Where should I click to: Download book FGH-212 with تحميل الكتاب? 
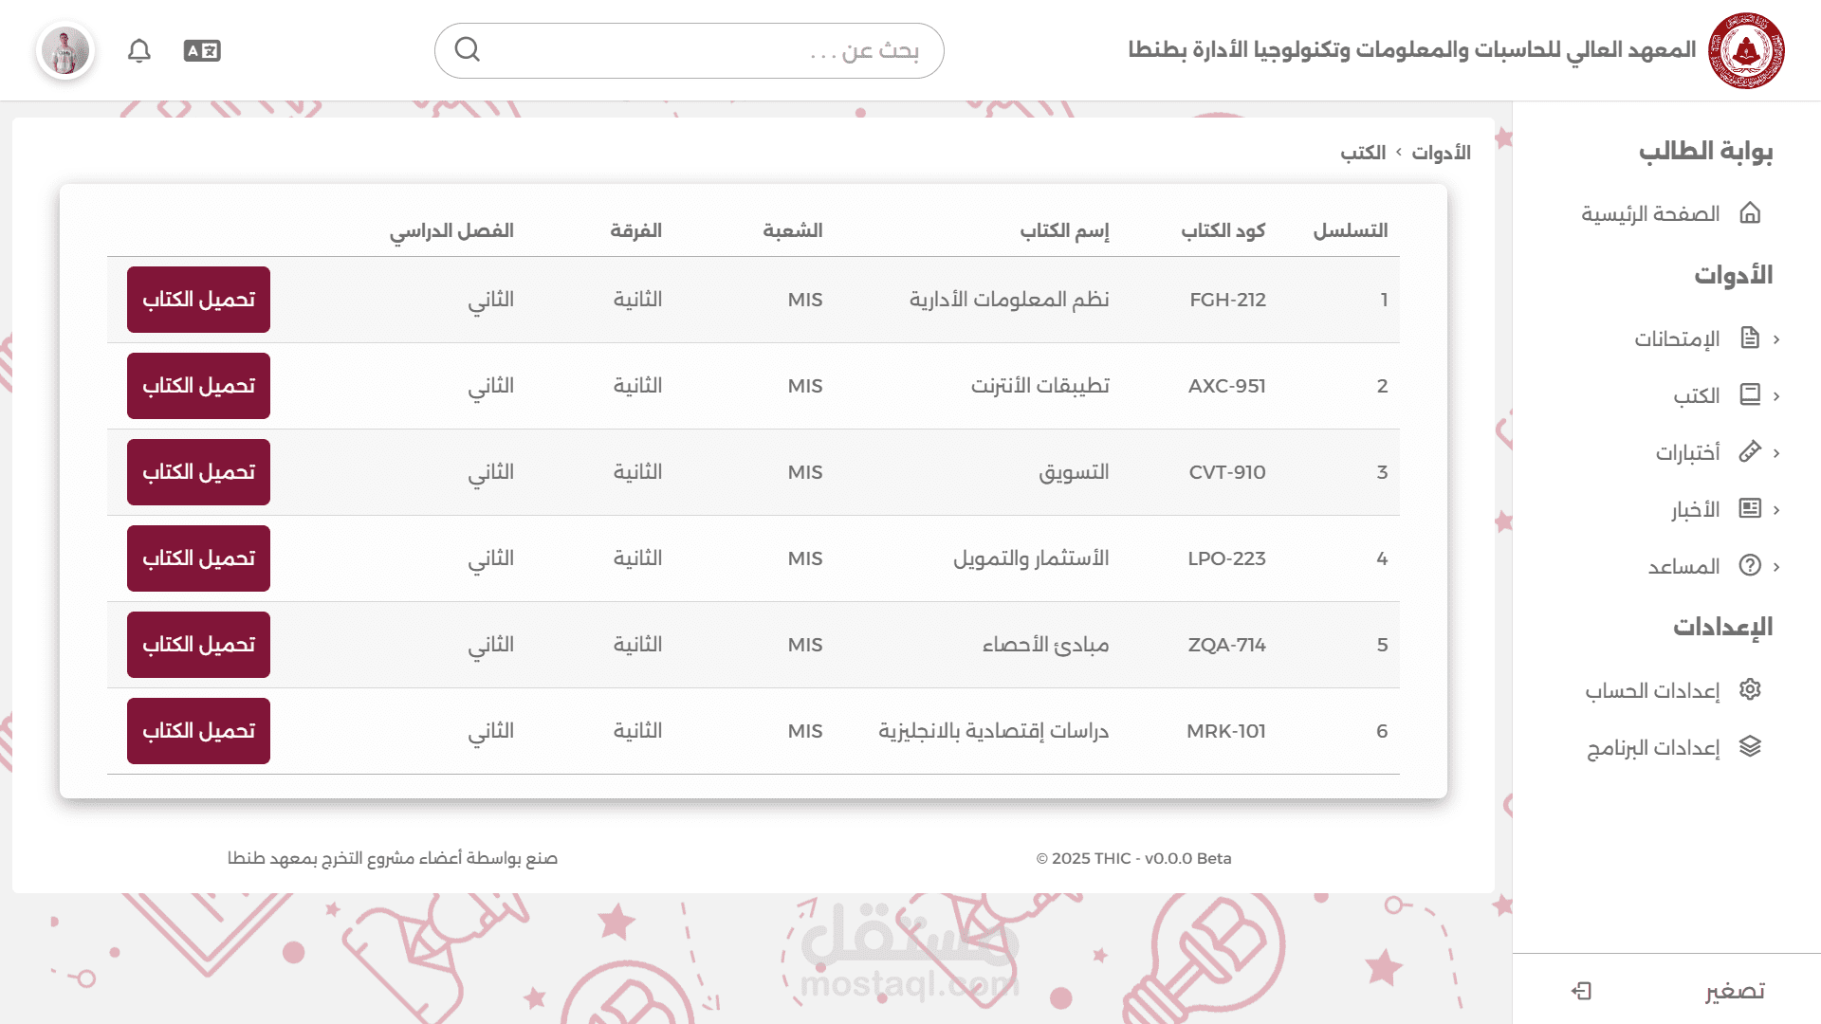click(198, 300)
